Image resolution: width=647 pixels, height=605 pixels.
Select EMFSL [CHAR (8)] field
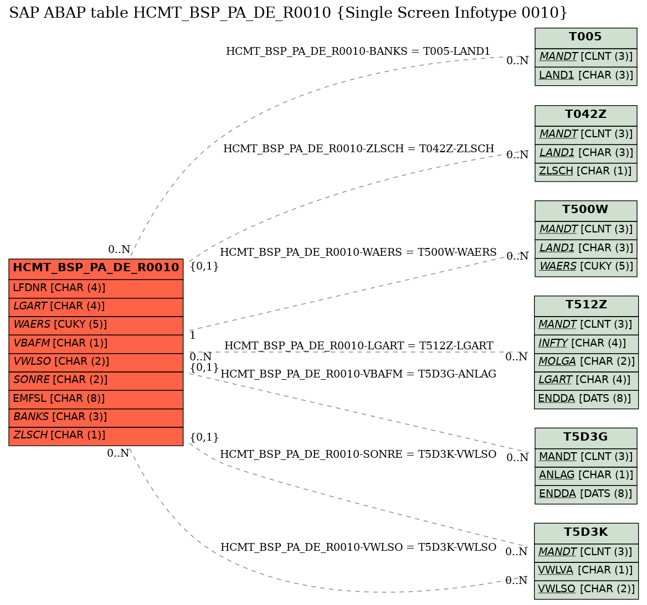click(x=96, y=399)
